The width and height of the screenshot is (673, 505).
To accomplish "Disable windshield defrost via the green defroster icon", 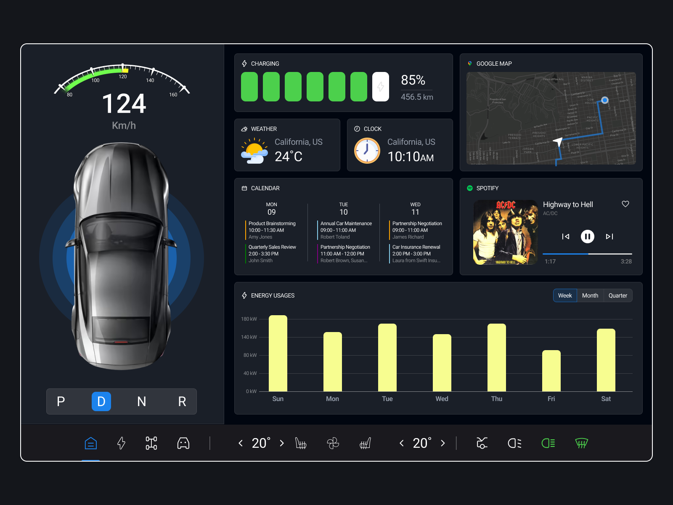I will coord(582,443).
